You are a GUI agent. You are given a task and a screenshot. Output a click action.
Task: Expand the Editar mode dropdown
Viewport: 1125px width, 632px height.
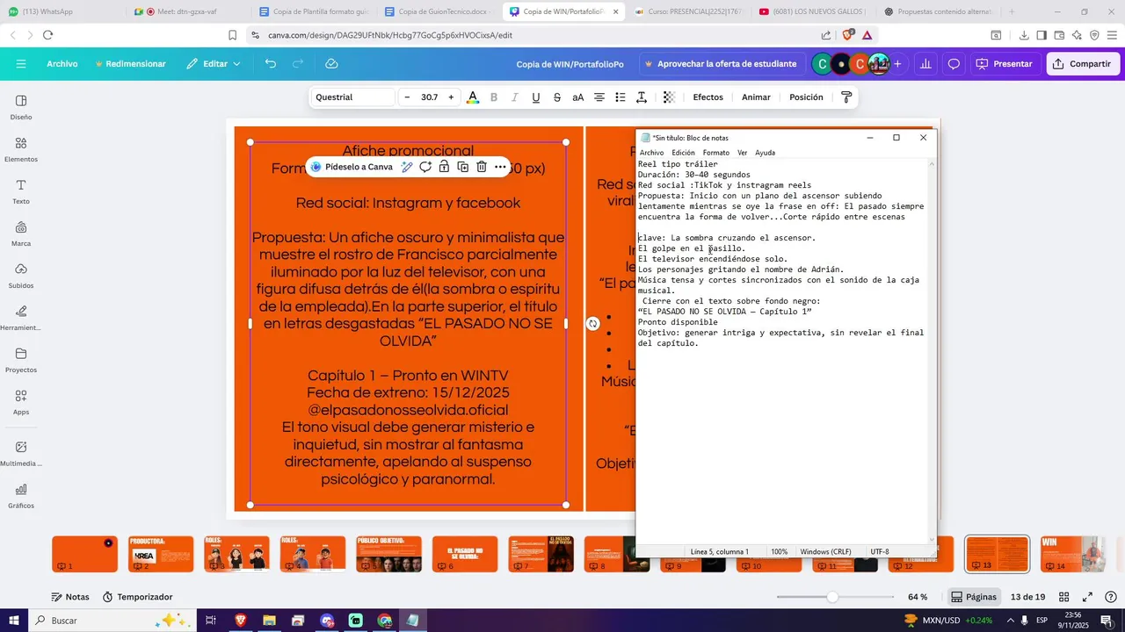(x=214, y=64)
